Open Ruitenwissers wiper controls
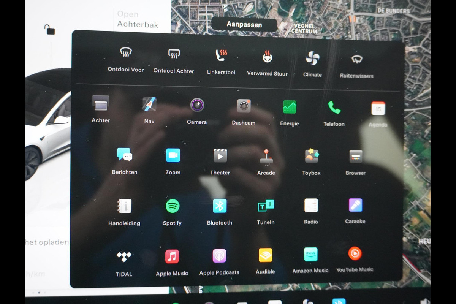 point(357,59)
